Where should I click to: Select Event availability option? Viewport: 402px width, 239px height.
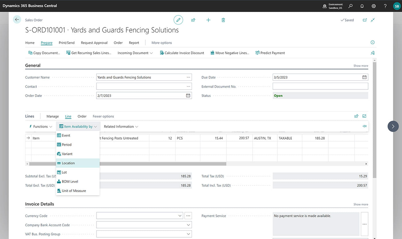(x=78, y=135)
